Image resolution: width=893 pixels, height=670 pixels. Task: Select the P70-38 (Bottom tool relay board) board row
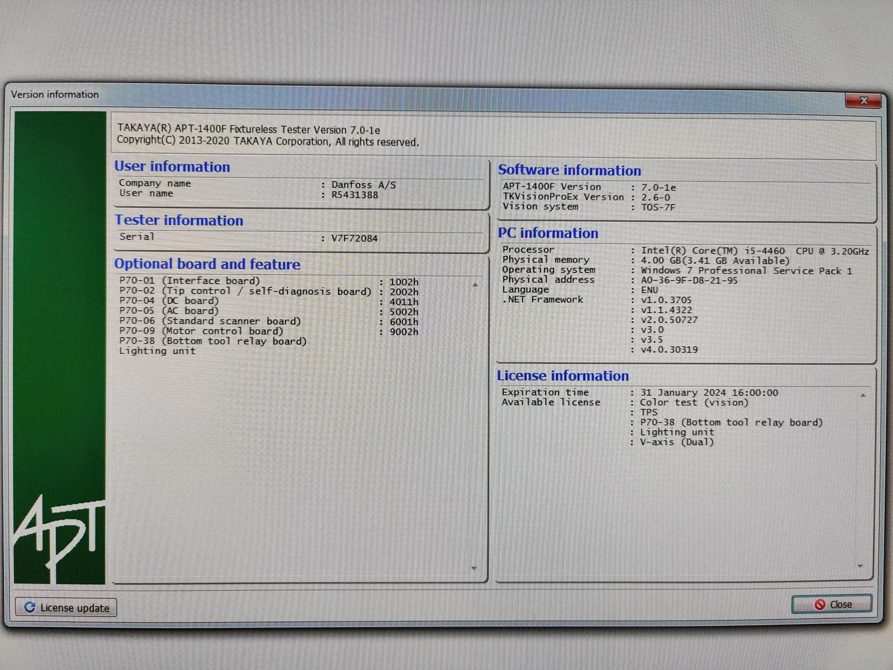coord(213,341)
